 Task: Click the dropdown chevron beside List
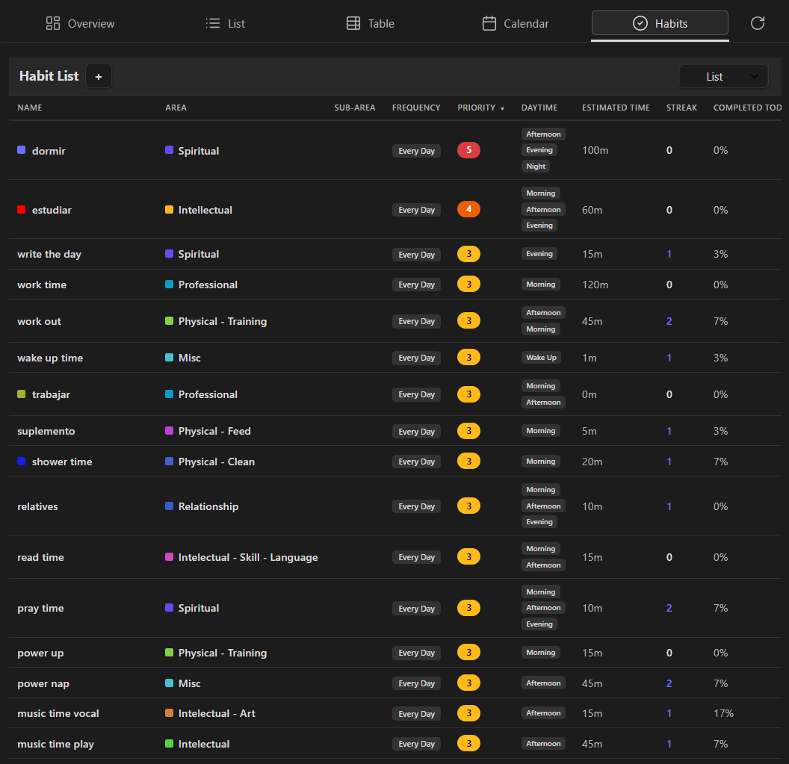pyautogui.click(x=755, y=76)
